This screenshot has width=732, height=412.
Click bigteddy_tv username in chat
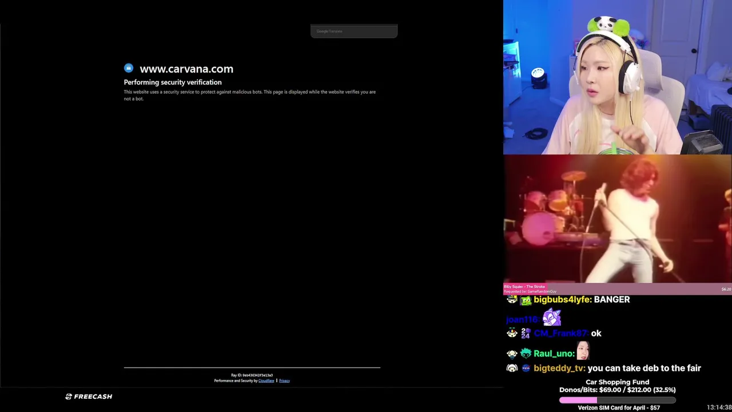point(559,369)
